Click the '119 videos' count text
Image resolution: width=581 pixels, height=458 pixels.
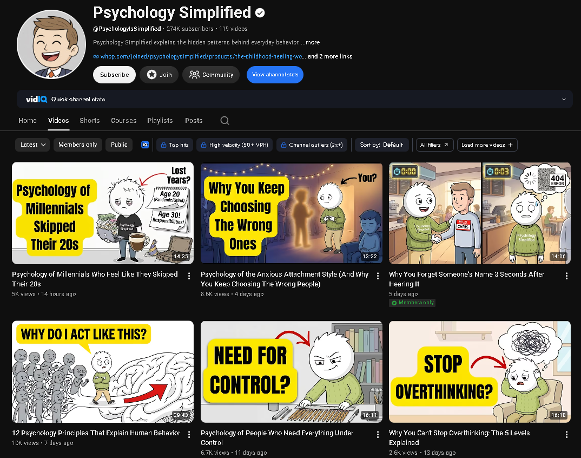click(x=233, y=29)
